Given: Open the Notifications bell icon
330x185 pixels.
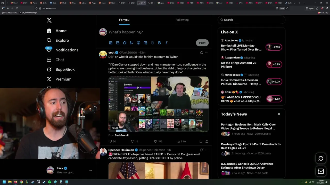Looking at the screenshot, I should 49,50.
